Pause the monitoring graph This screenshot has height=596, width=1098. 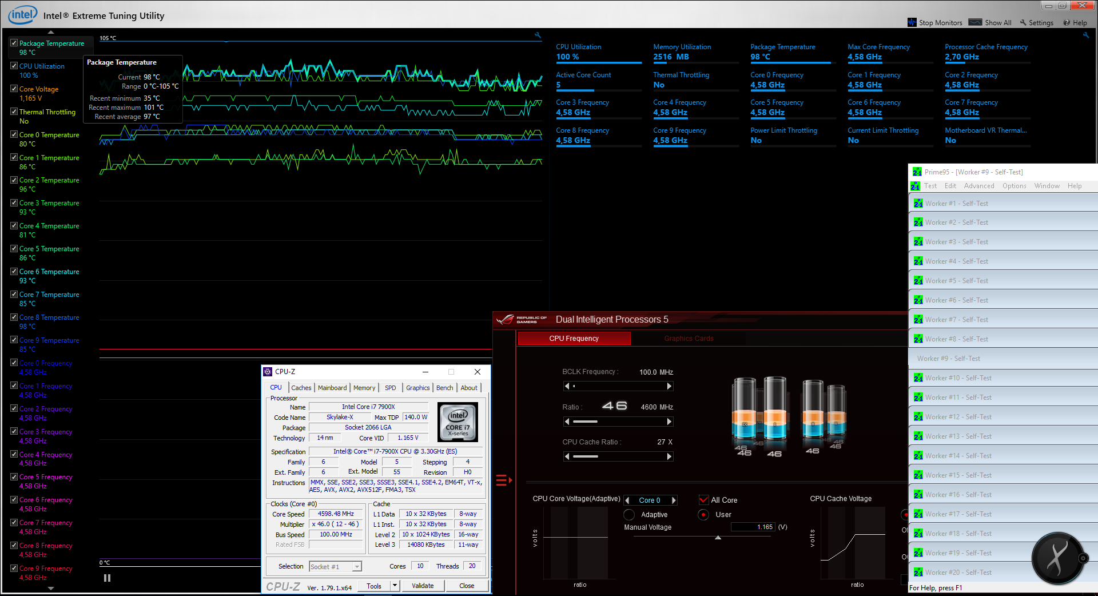pyautogui.click(x=107, y=578)
